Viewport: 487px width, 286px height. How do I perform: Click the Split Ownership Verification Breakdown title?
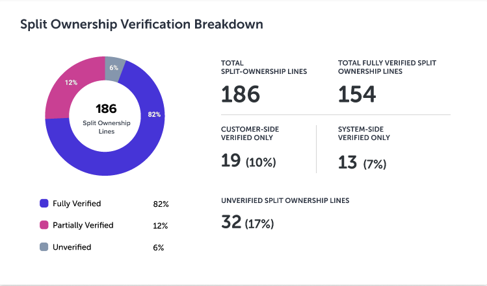142,25
